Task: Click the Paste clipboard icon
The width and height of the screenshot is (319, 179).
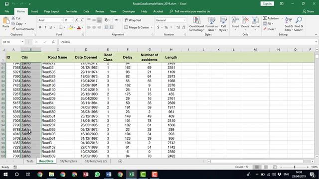Action: point(6,21)
